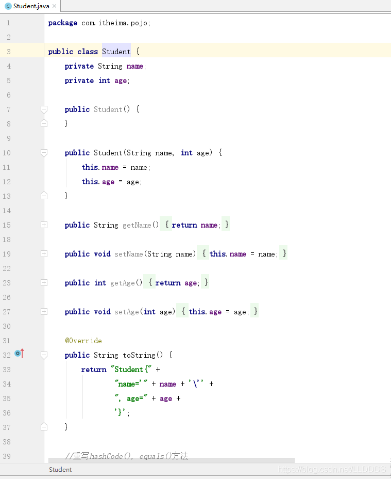Collapse the Student() constructor at line 7
The height and width of the screenshot is (479, 391).
[x=44, y=109]
